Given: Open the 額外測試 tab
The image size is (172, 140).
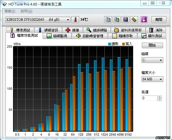Looking at the screenshot, I should (151, 36).
